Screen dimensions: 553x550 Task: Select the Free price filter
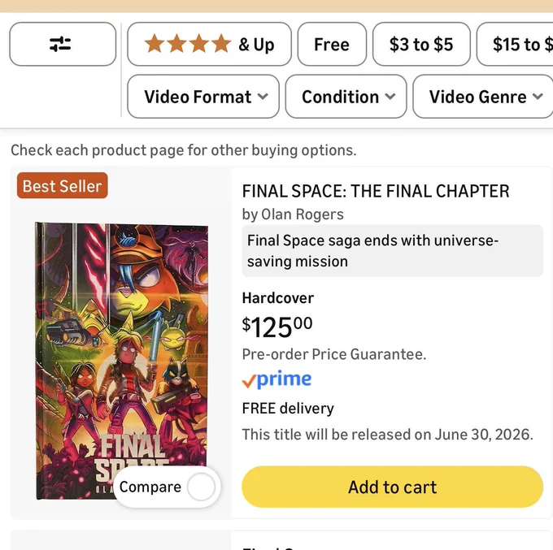(x=332, y=44)
